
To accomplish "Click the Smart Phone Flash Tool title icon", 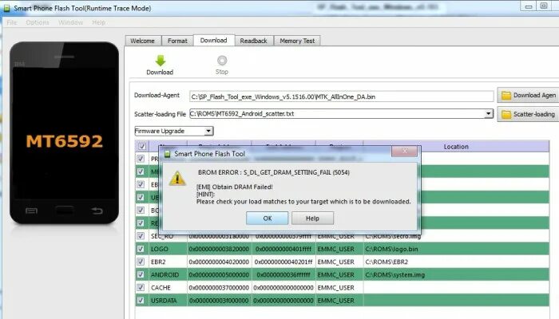I will point(6,8).
